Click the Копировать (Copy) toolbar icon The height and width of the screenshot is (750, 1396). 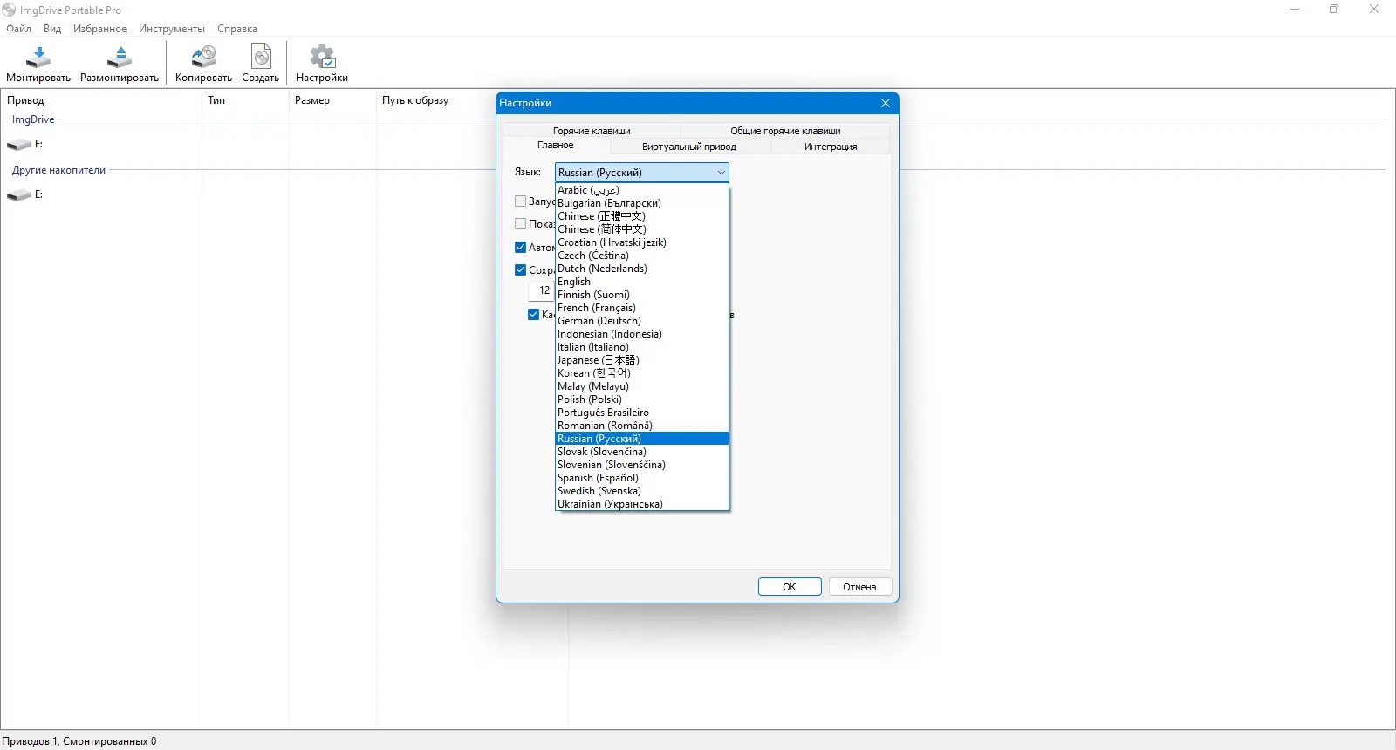tap(203, 58)
